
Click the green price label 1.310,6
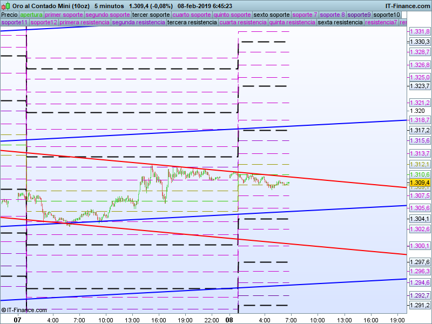coord(420,174)
